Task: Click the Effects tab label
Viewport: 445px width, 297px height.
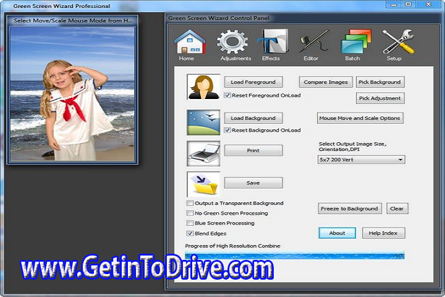Action: click(271, 58)
